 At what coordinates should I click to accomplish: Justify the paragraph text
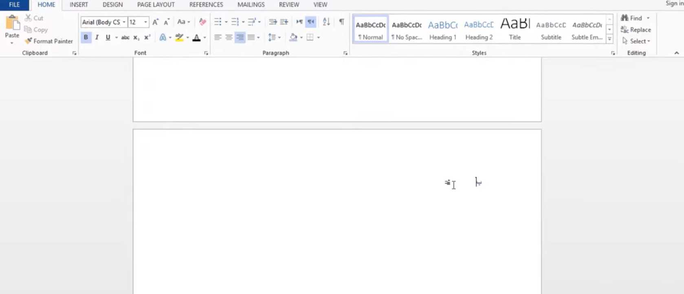pyautogui.click(x=251, y=37)
